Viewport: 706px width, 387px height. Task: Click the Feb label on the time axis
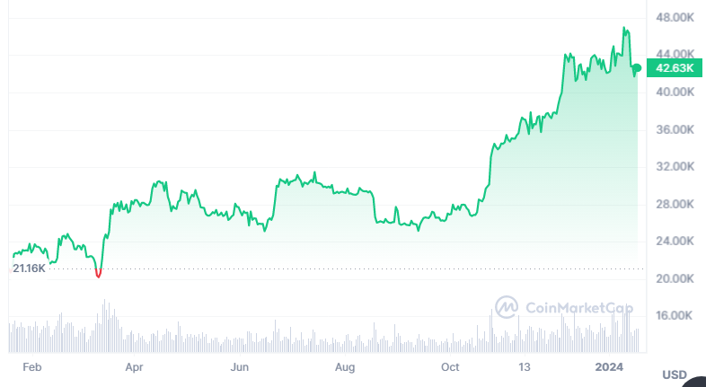point(31,366)
